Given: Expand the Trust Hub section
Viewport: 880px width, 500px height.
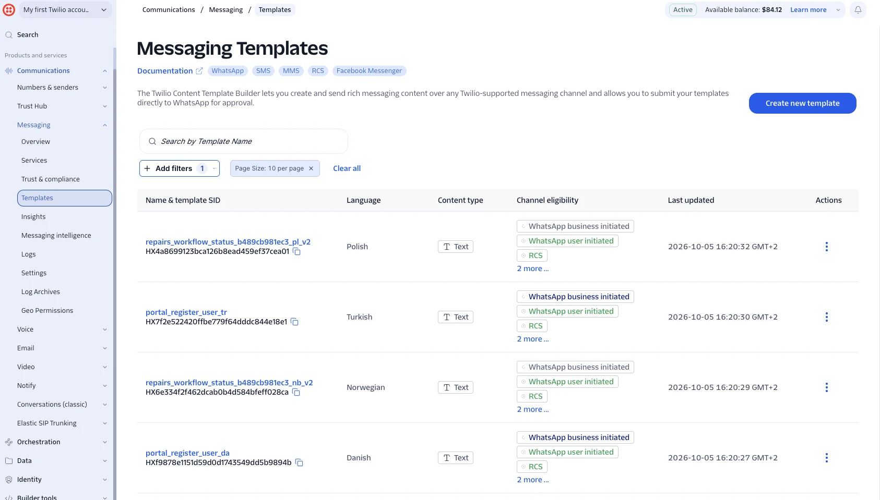Looking at the screenshot, I should click(x=105, y=106).
